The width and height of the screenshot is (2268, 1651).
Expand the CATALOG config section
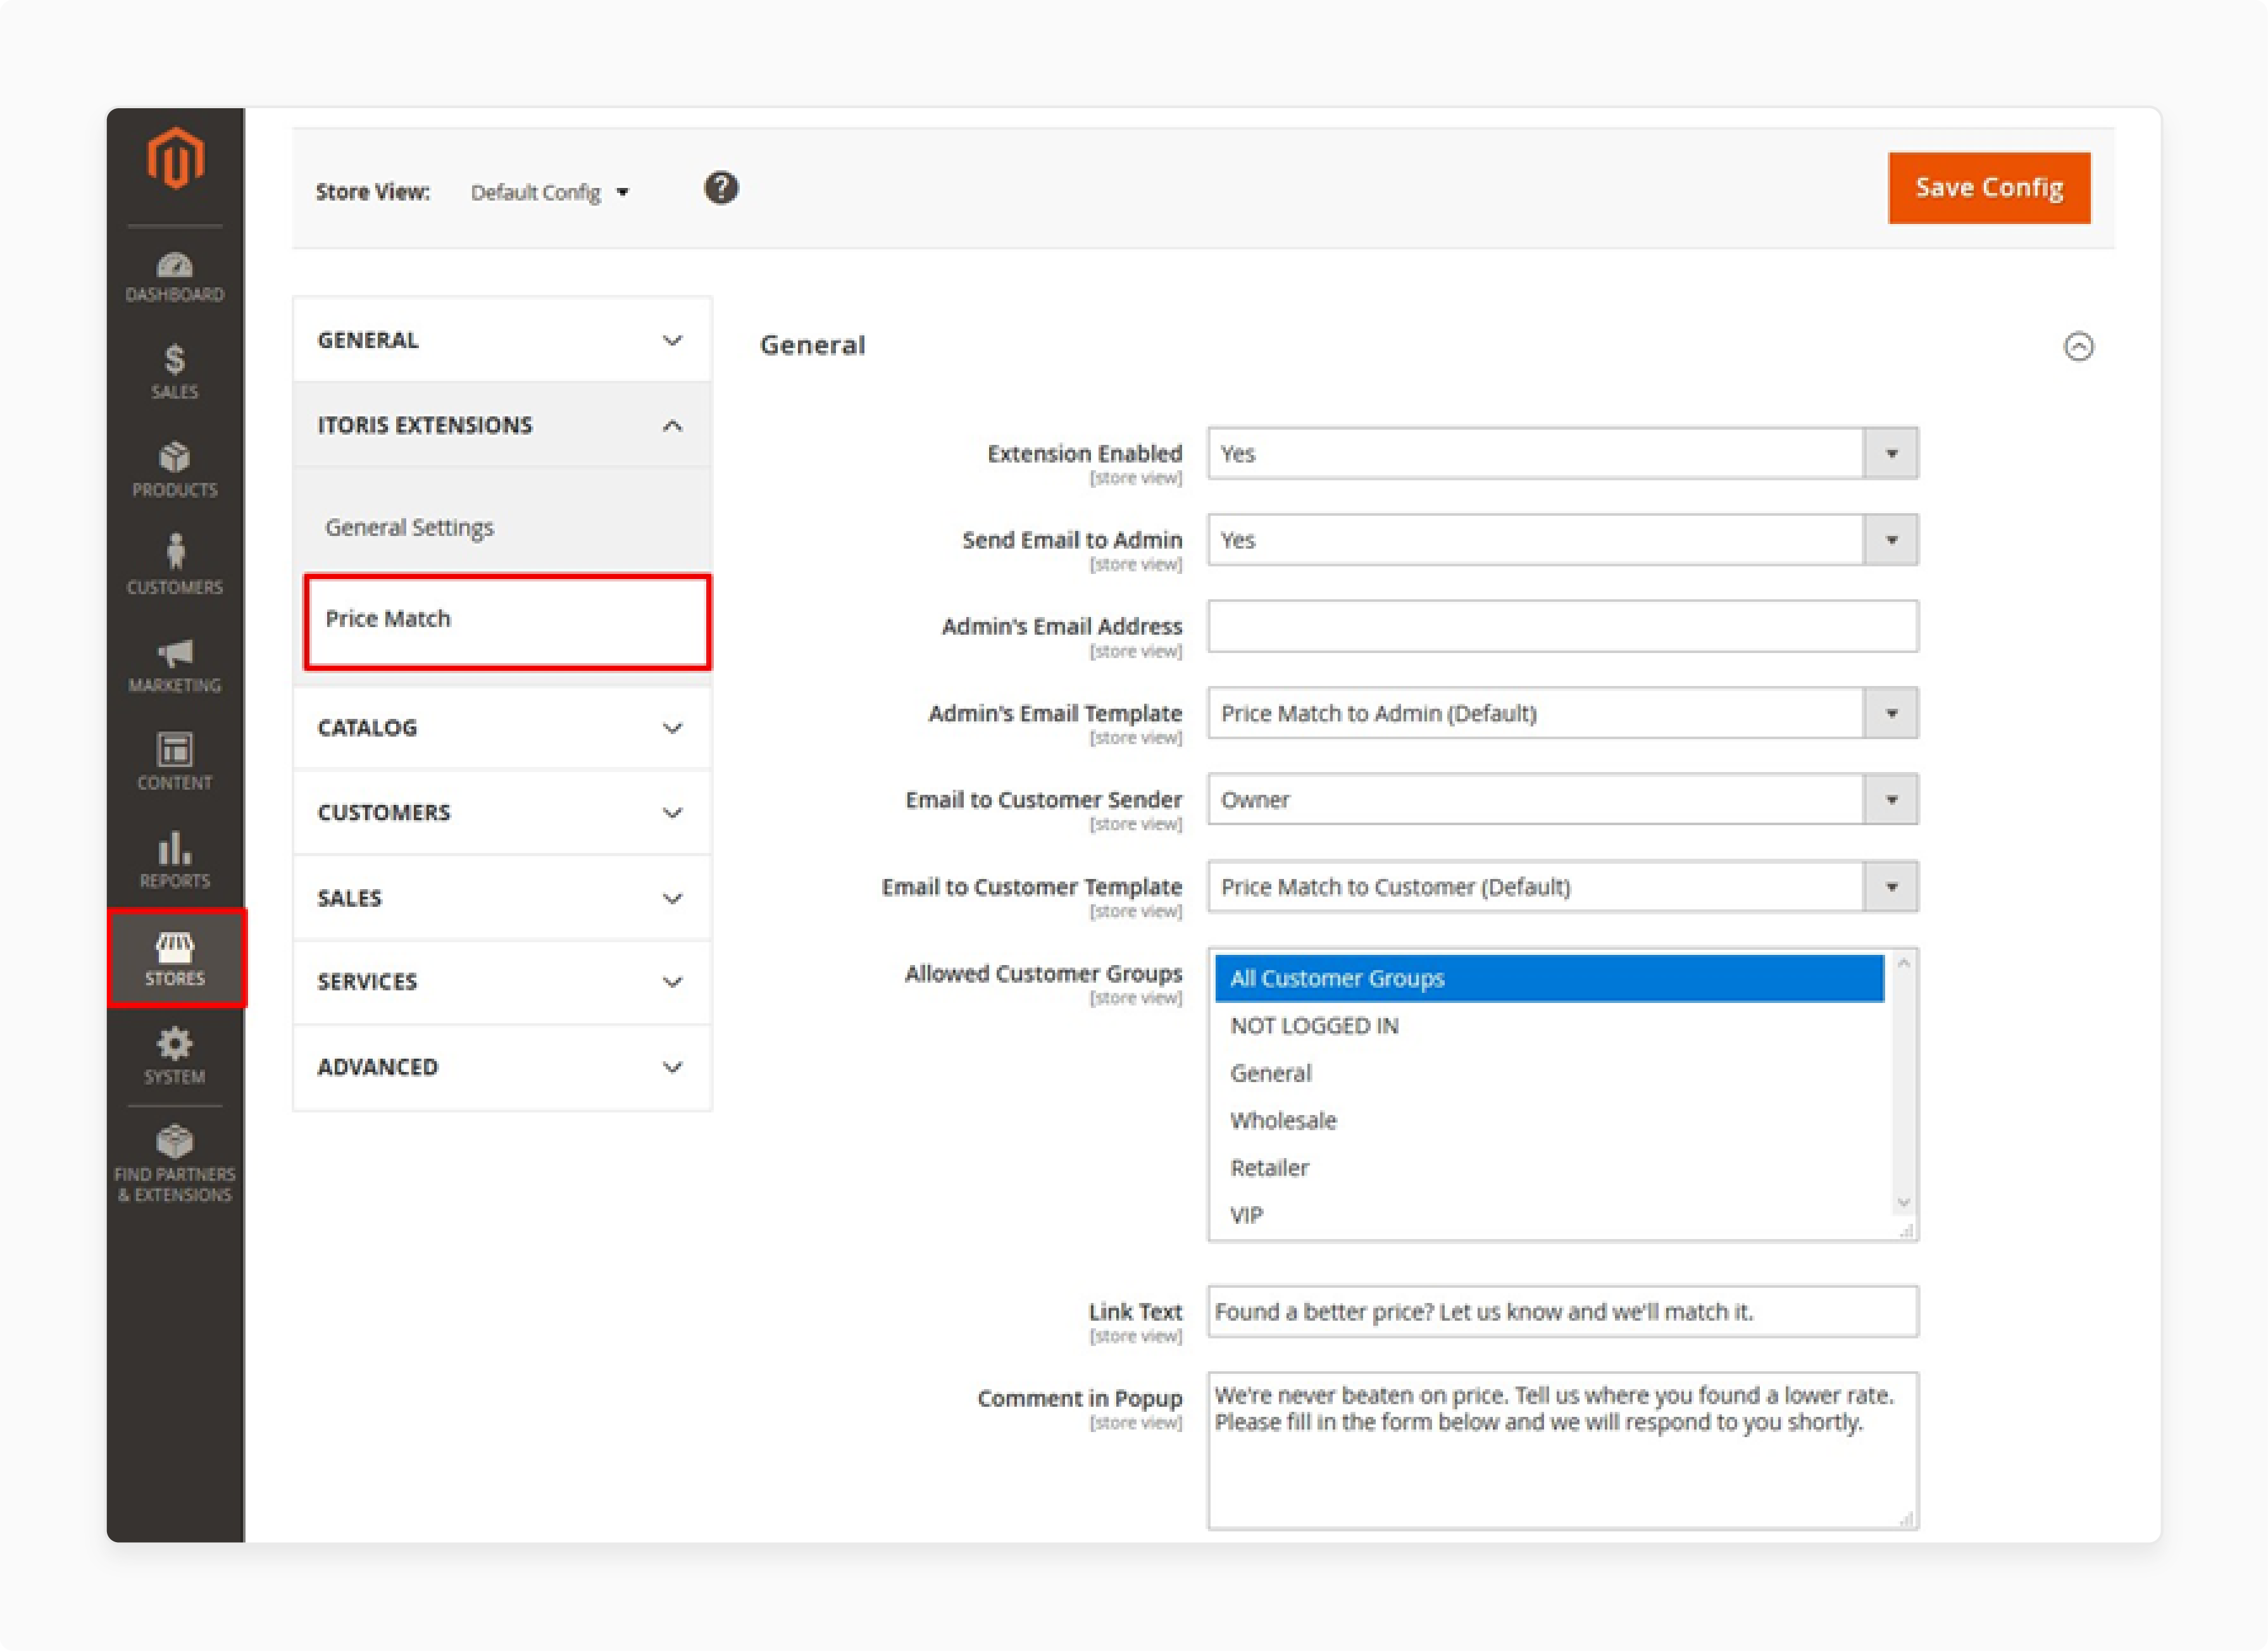click(x=502, y=727)
